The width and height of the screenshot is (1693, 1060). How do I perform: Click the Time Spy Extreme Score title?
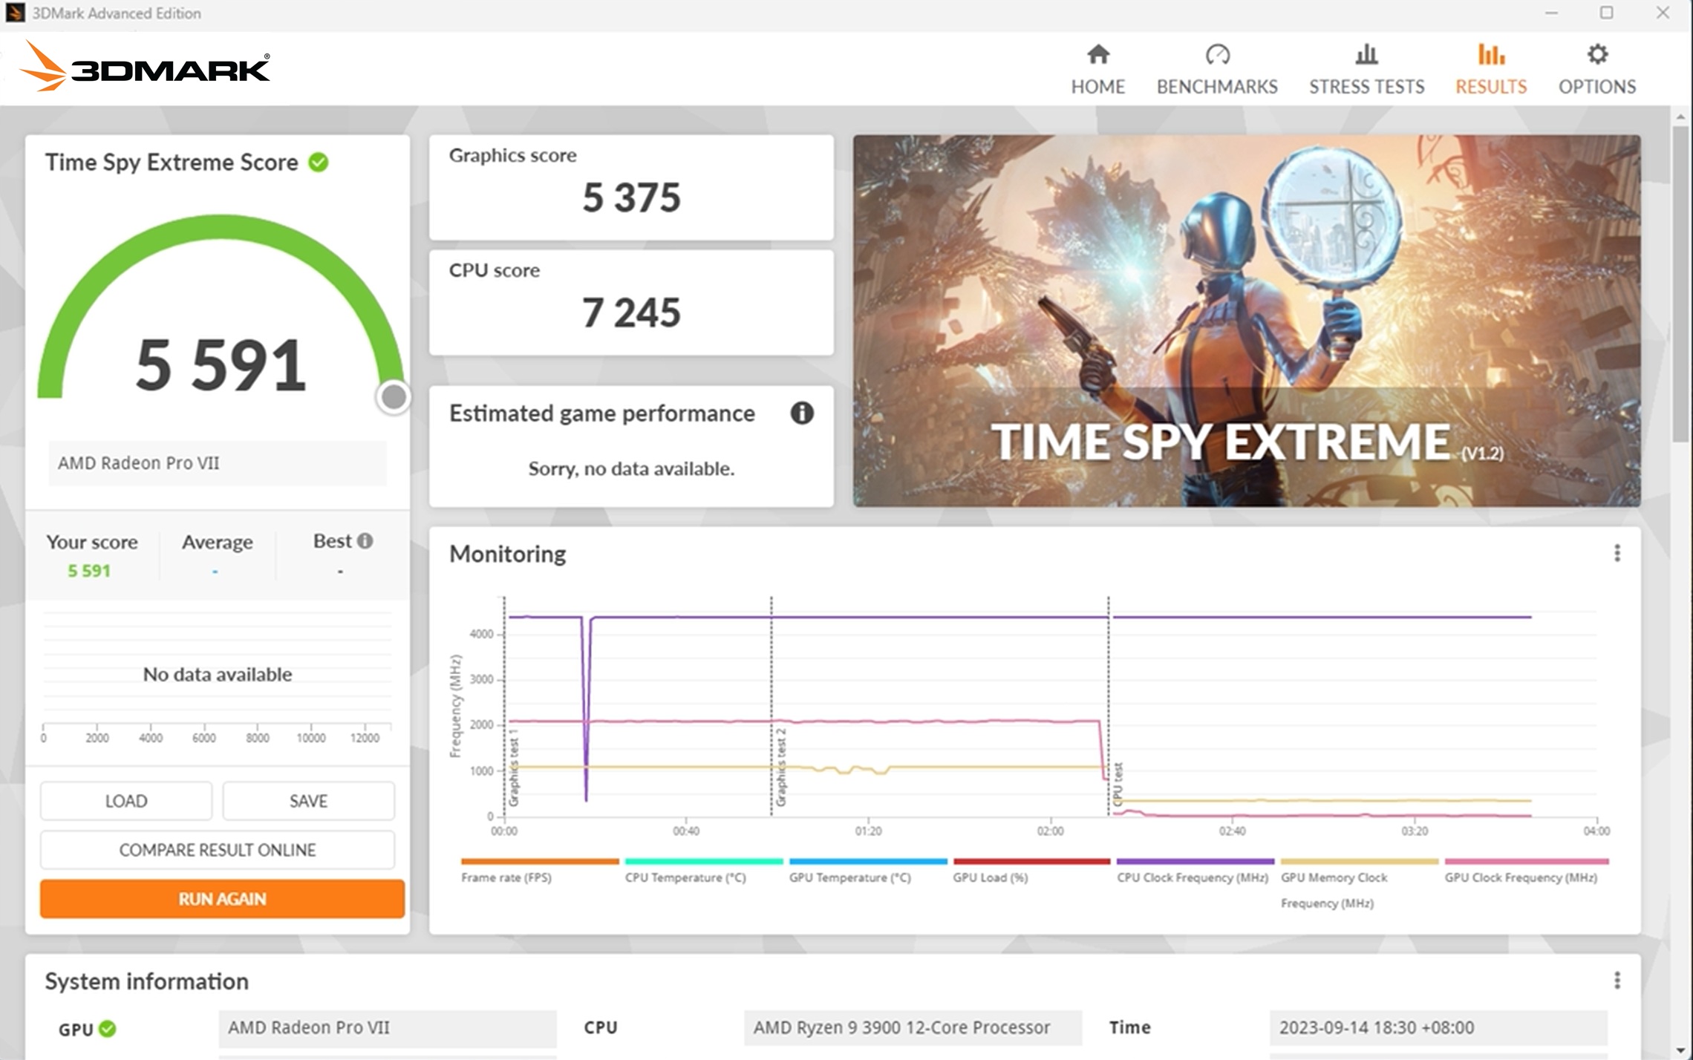coord(172,162)
